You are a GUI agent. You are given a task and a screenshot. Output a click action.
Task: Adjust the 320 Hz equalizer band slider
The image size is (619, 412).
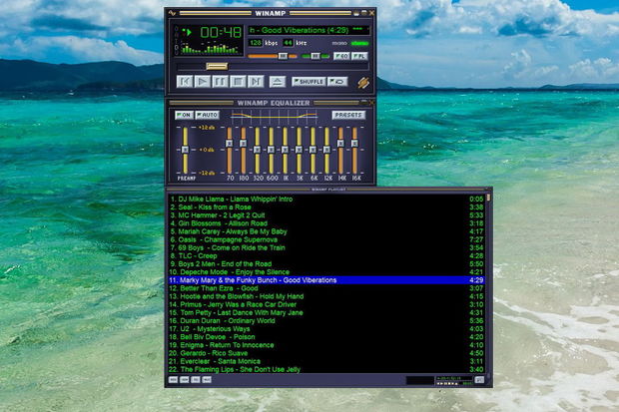click(x=257, y=150)
